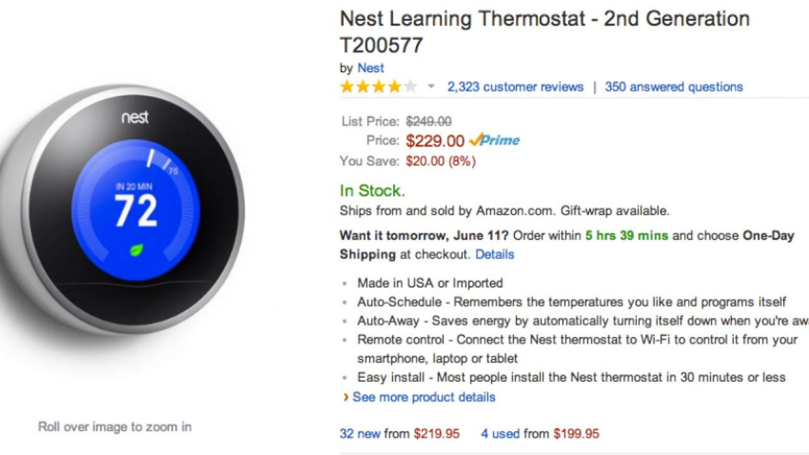Image resolution: width=809 pixels, height=455 pixels.
Task: Open the One-Day Shipping Details link
Action: tap(494, 255)
